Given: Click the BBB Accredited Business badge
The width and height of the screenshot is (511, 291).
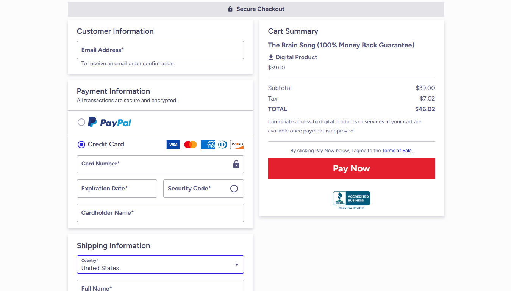Looking at the screenshot, I should (351, 199).
